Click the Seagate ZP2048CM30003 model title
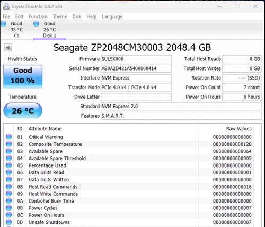The height and width of the screenshot is (227, 265). [x=132, y=48]
